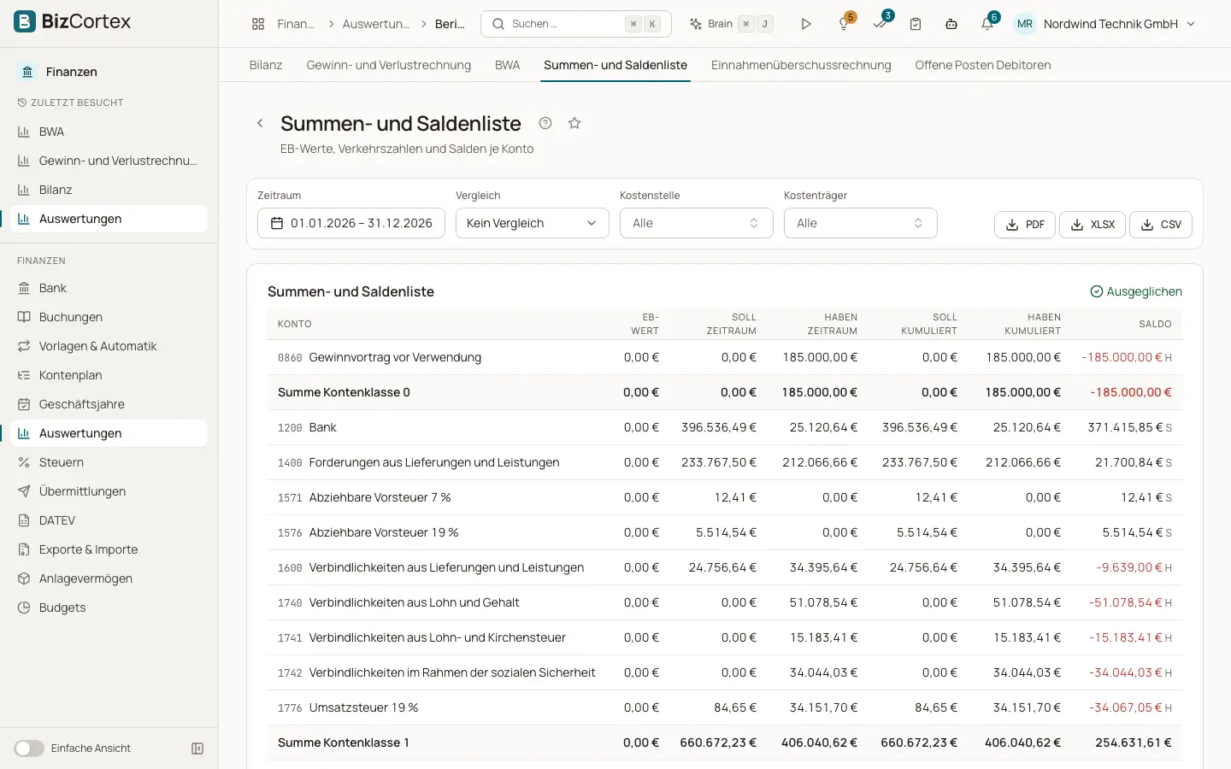Open Bank in the sidebar
Image resolution: width=1231 pixels, height=769 pixels.
click(109, 288)
